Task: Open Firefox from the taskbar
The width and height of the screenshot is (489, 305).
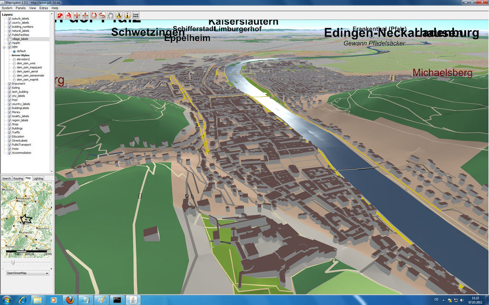Action: click(70, 300)
